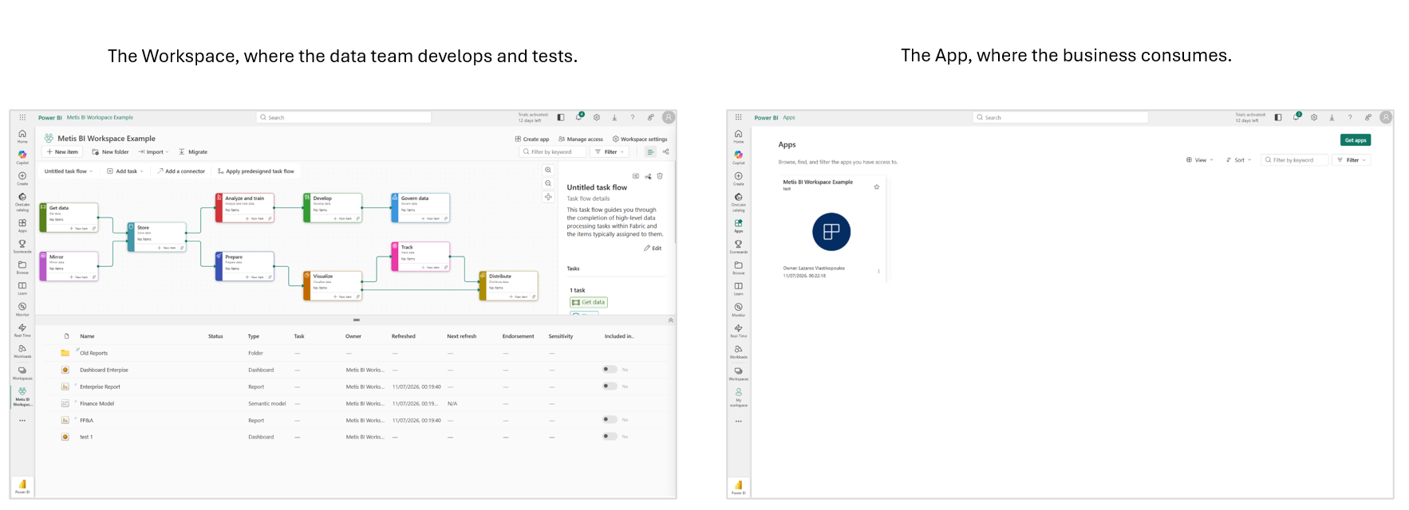The height and width of the screenshot is (510, 1409).
Task: Open help question mark in Workspace window
Action: tap(633, 117)
